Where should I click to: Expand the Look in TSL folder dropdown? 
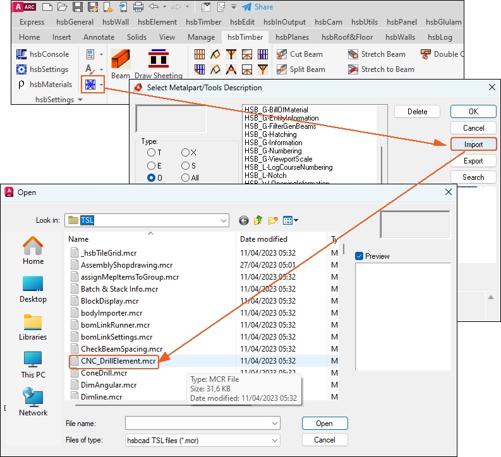224,220
